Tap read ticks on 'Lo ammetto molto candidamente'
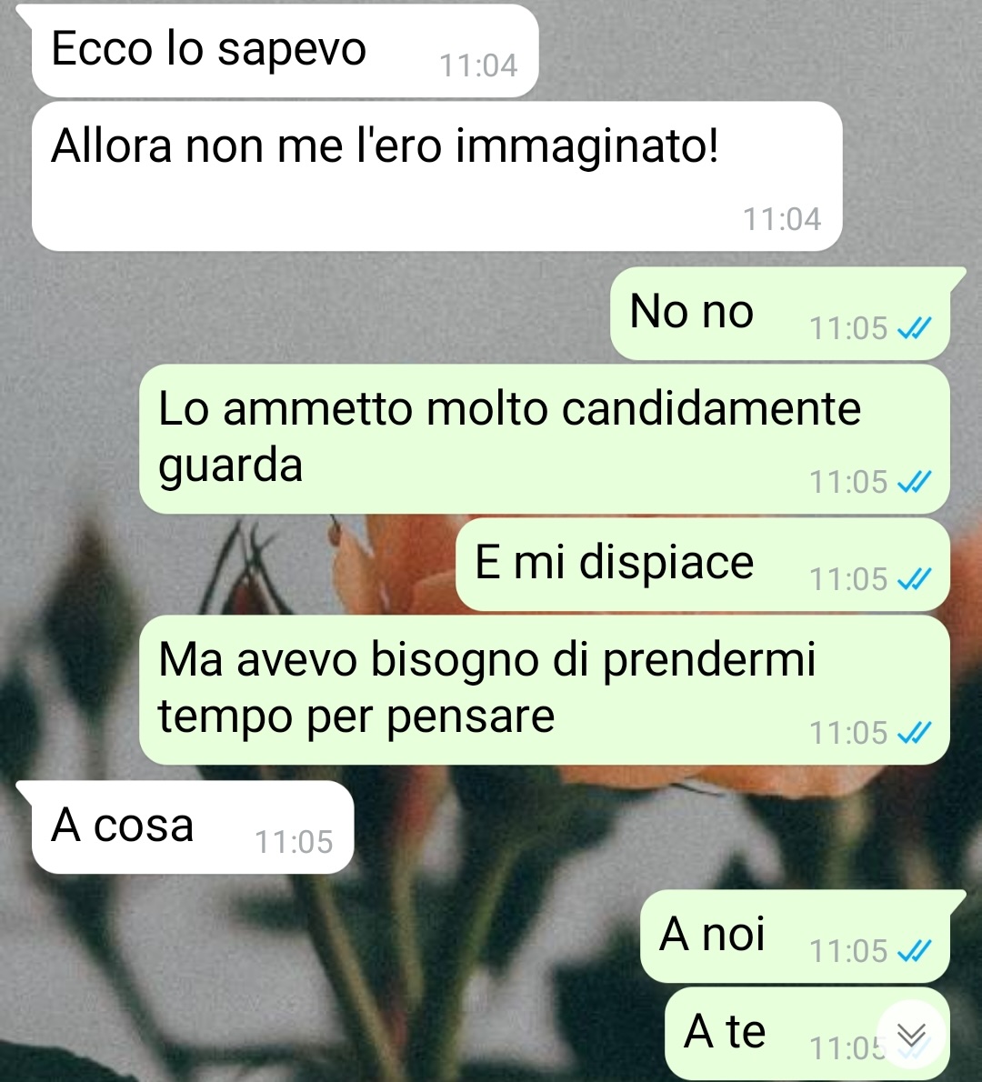Image resolution: width=982 pixels, height=1082 pixels. (915, 482)
